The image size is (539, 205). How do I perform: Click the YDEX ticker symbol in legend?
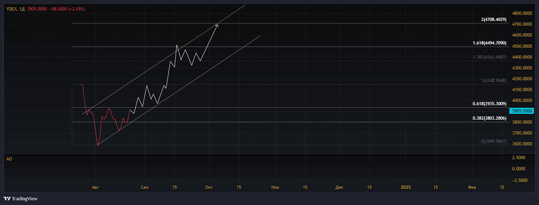click(x=11, y=9)
